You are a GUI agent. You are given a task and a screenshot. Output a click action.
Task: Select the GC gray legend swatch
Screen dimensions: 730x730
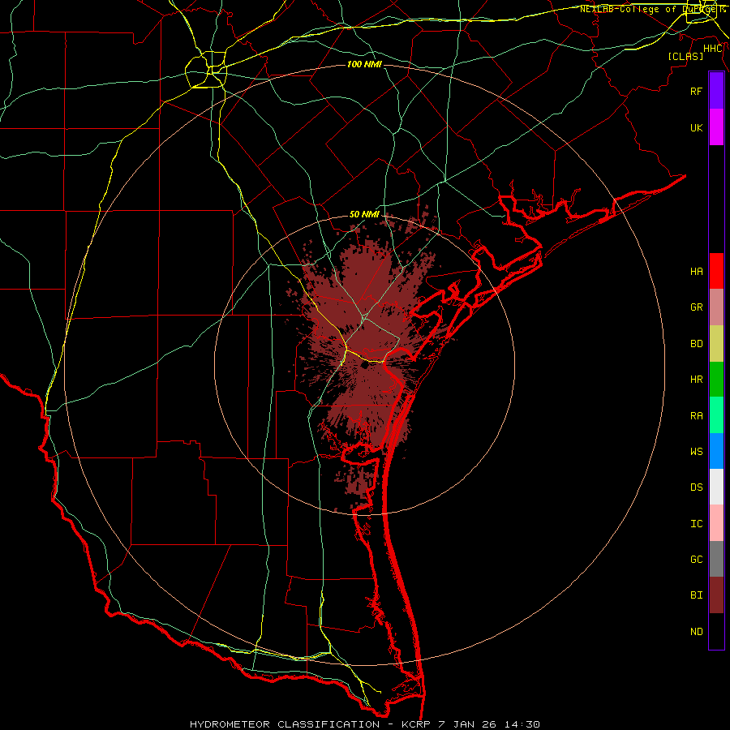tap(716, 559)
